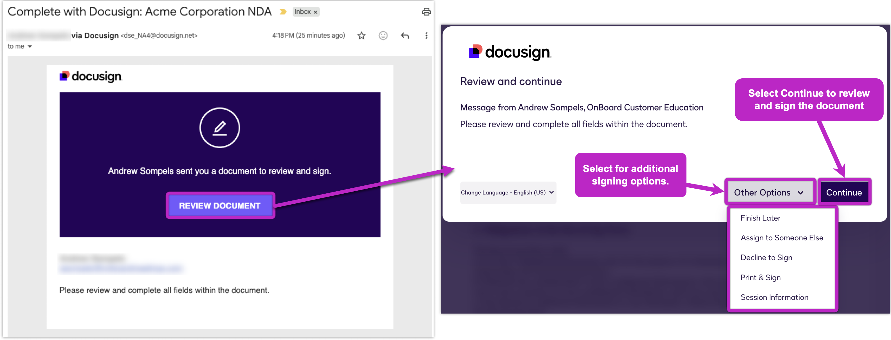Choose Assign to Someone Else
Viewport: 891px width, 340px height.
coord(781,238)
